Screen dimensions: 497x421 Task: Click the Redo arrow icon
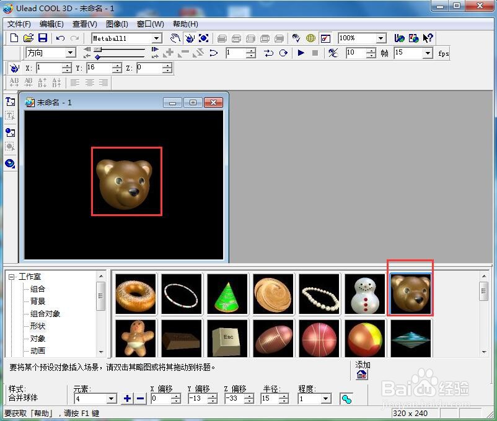tap(75, 38)
